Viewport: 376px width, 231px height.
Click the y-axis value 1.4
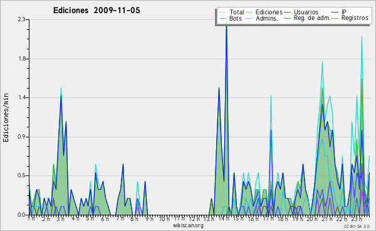(x=21, y=97)
